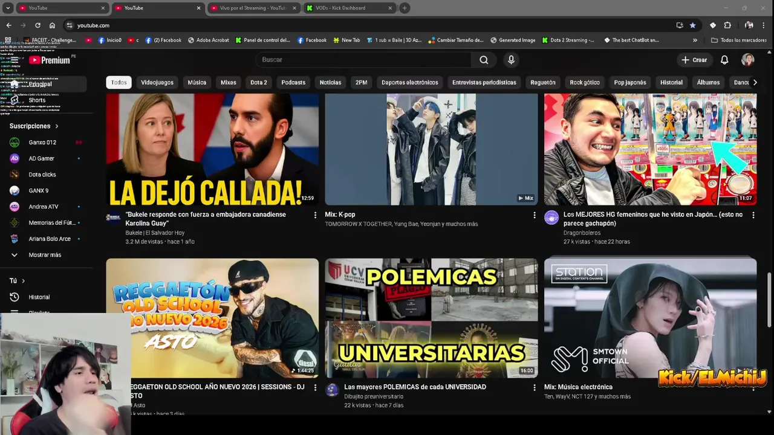Open Principal in the sidebar
Image resolution: width=774 pixels, height=435 pixels.
pyautogui.click(x=45, y=84)
